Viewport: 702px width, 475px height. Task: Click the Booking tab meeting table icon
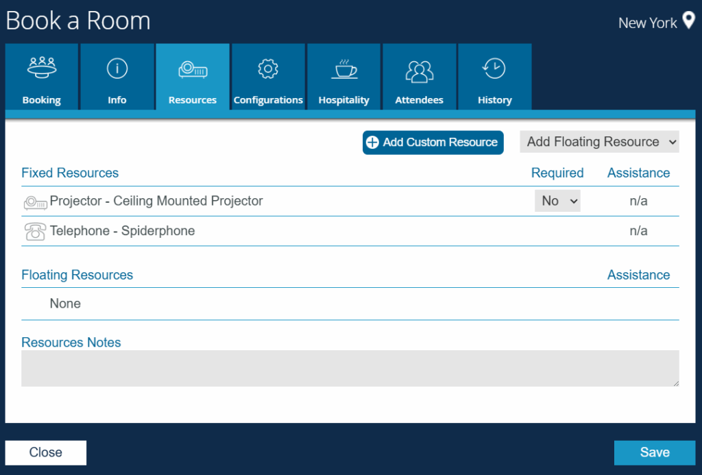[41, 67]
